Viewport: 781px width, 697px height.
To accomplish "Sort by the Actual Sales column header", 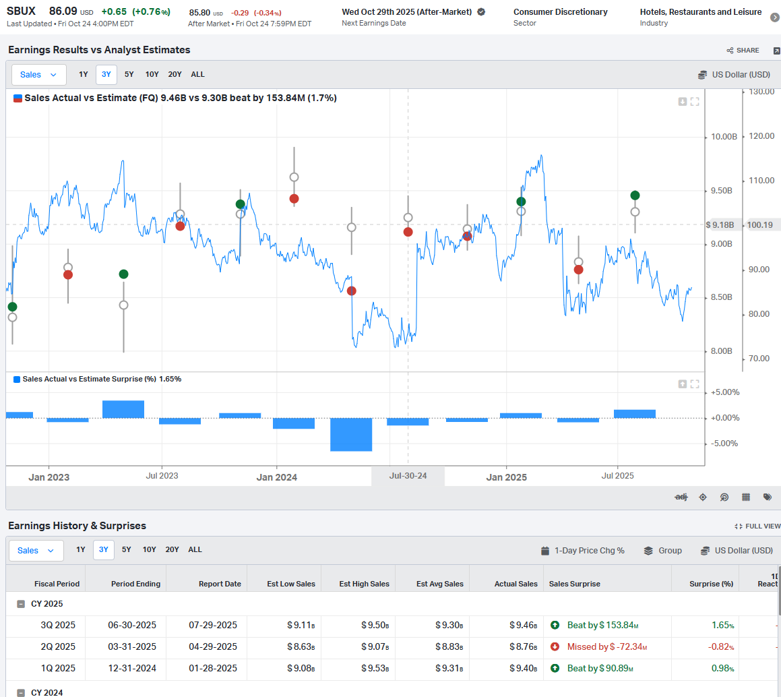I will coord(516,584).
